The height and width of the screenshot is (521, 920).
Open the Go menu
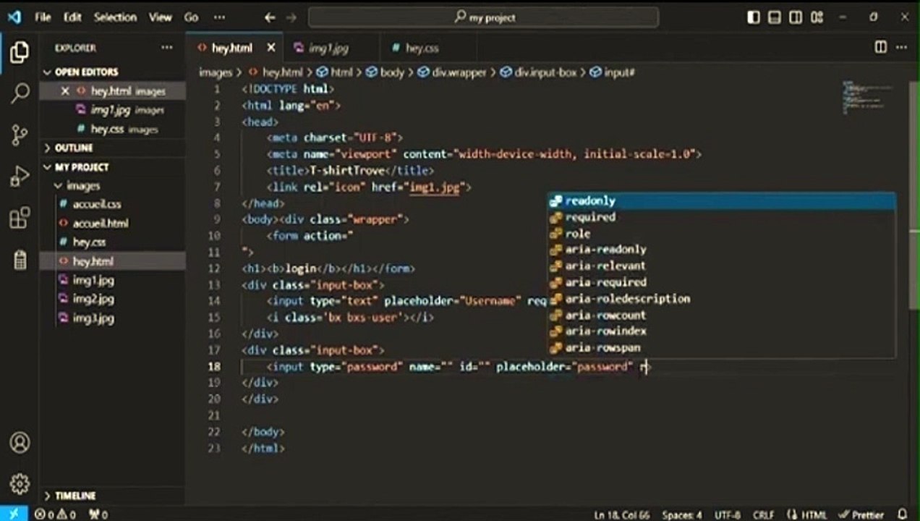pos(191,17)
